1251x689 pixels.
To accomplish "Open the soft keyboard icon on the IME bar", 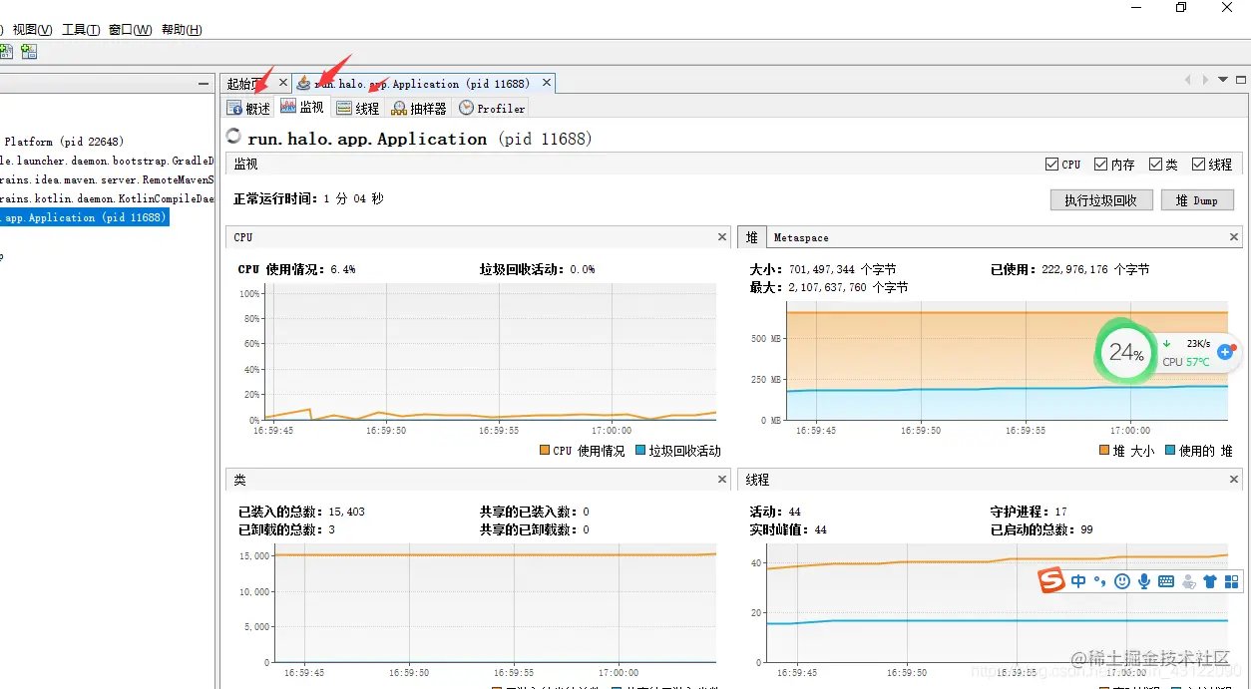I will coord(1166,581).
